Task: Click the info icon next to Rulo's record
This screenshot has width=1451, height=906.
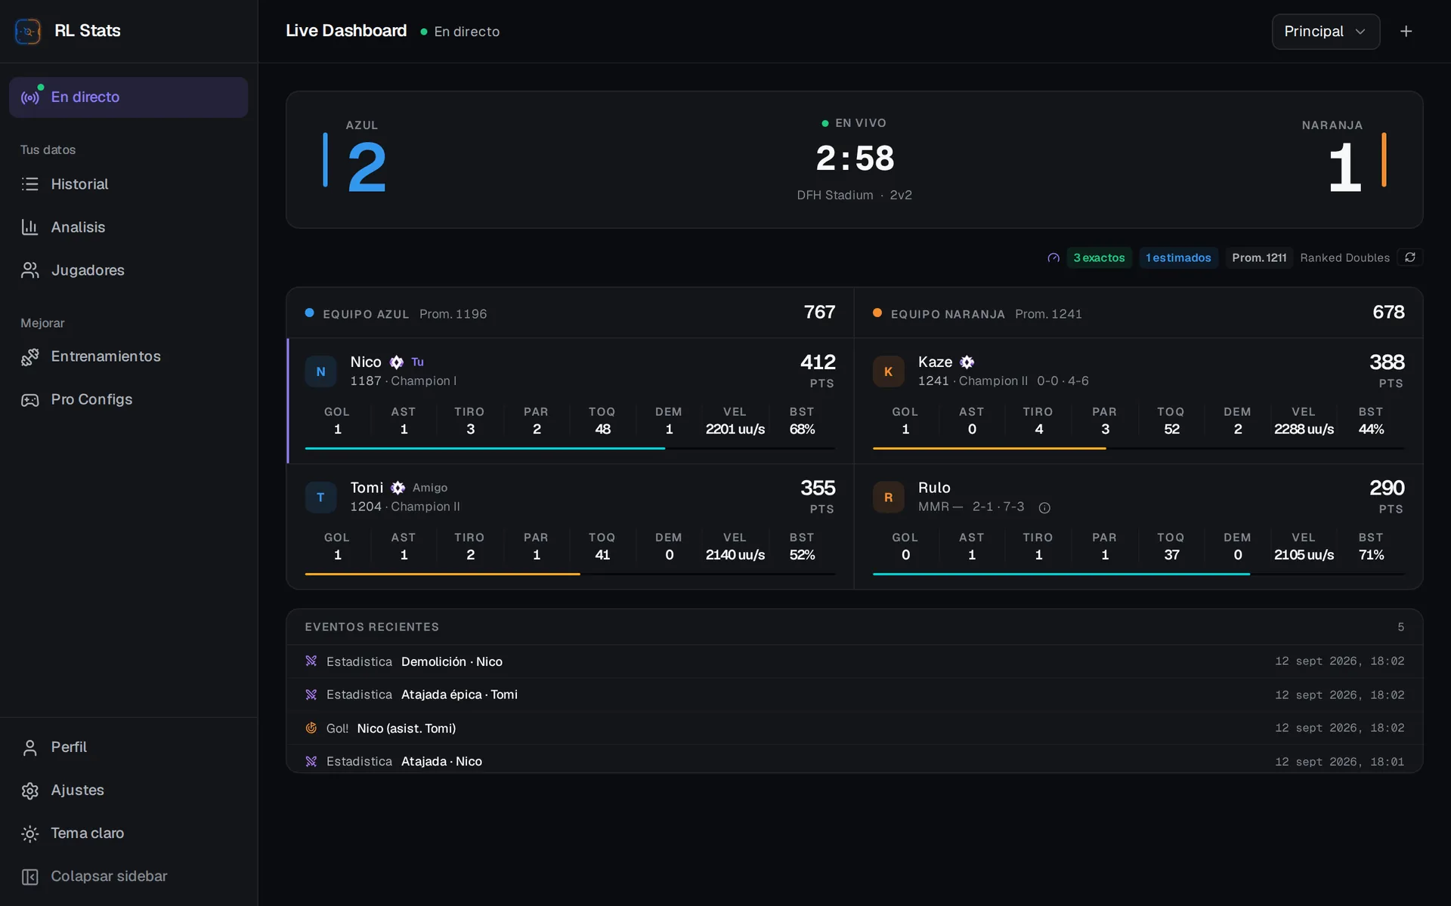Action: [x=1044, y=508]
